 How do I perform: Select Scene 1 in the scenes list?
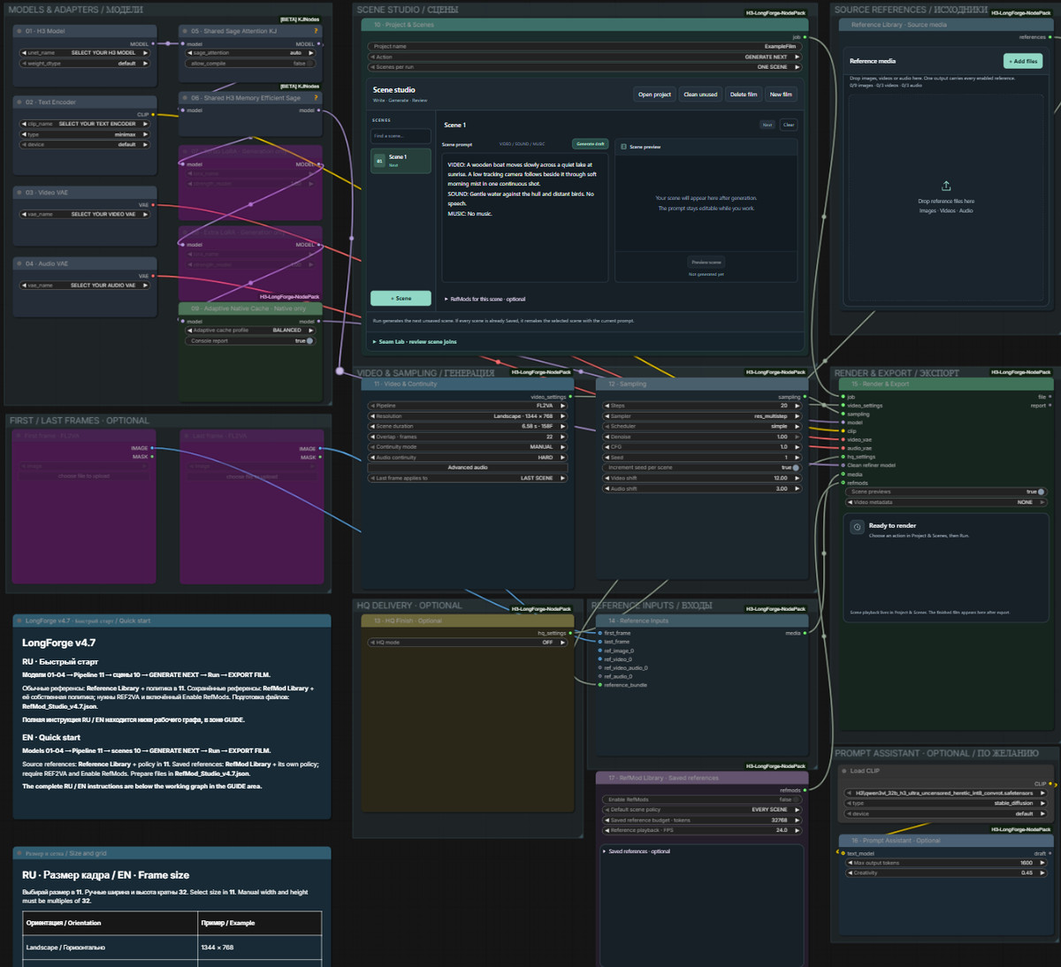coord(401,161)
